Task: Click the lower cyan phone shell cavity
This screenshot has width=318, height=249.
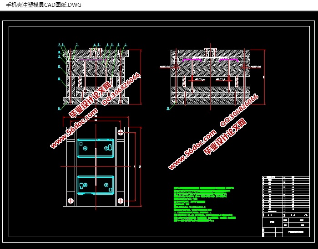Action: point(96,185)
